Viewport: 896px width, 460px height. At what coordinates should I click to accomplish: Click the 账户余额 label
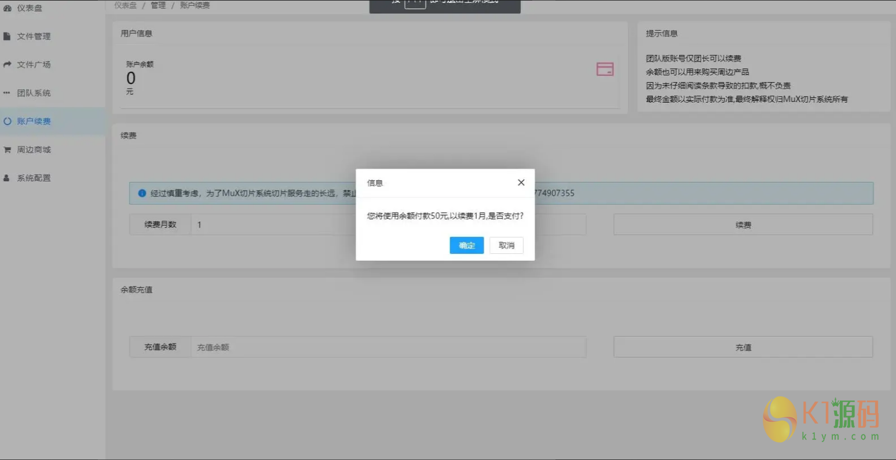click(x=140, y=64)
